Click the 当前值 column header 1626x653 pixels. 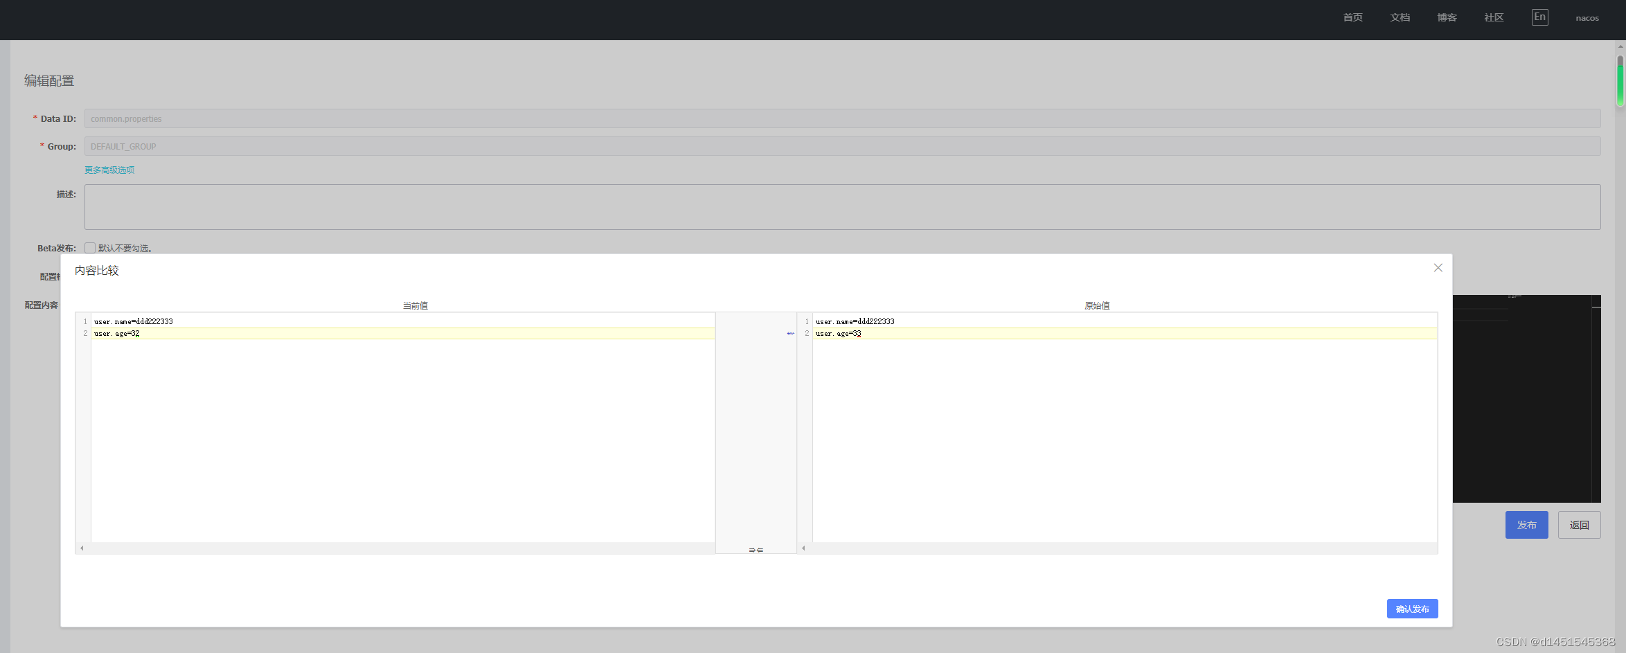click(415, 305)
